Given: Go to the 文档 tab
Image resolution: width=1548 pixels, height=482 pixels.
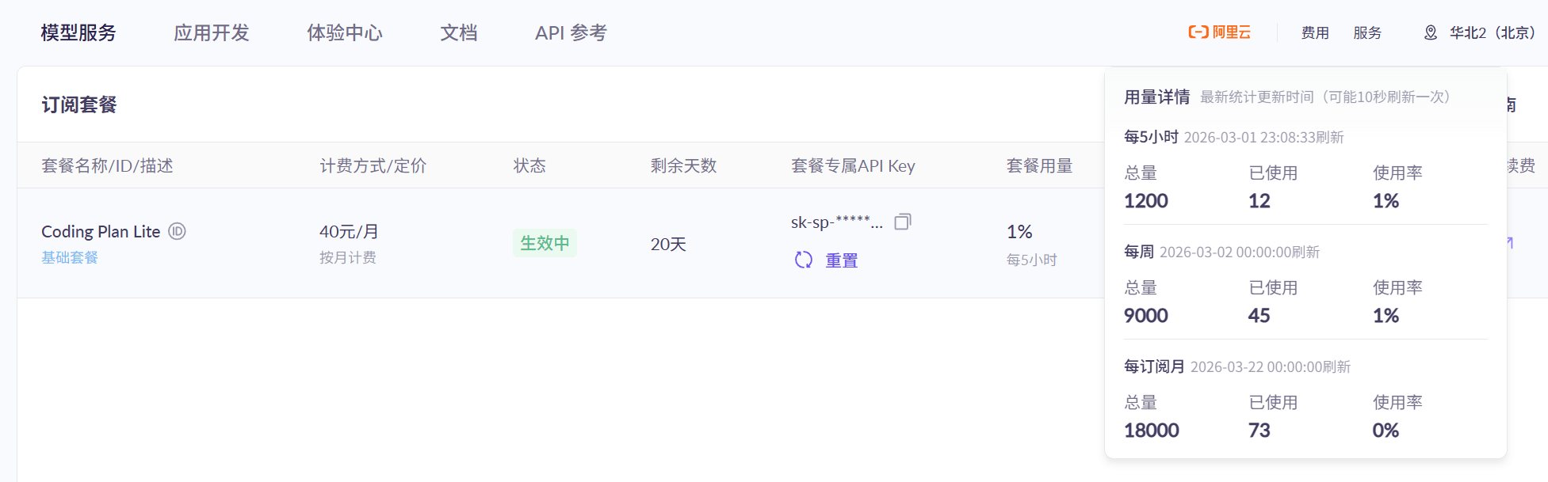Looking at the screenshot, I should click(459, 32).
